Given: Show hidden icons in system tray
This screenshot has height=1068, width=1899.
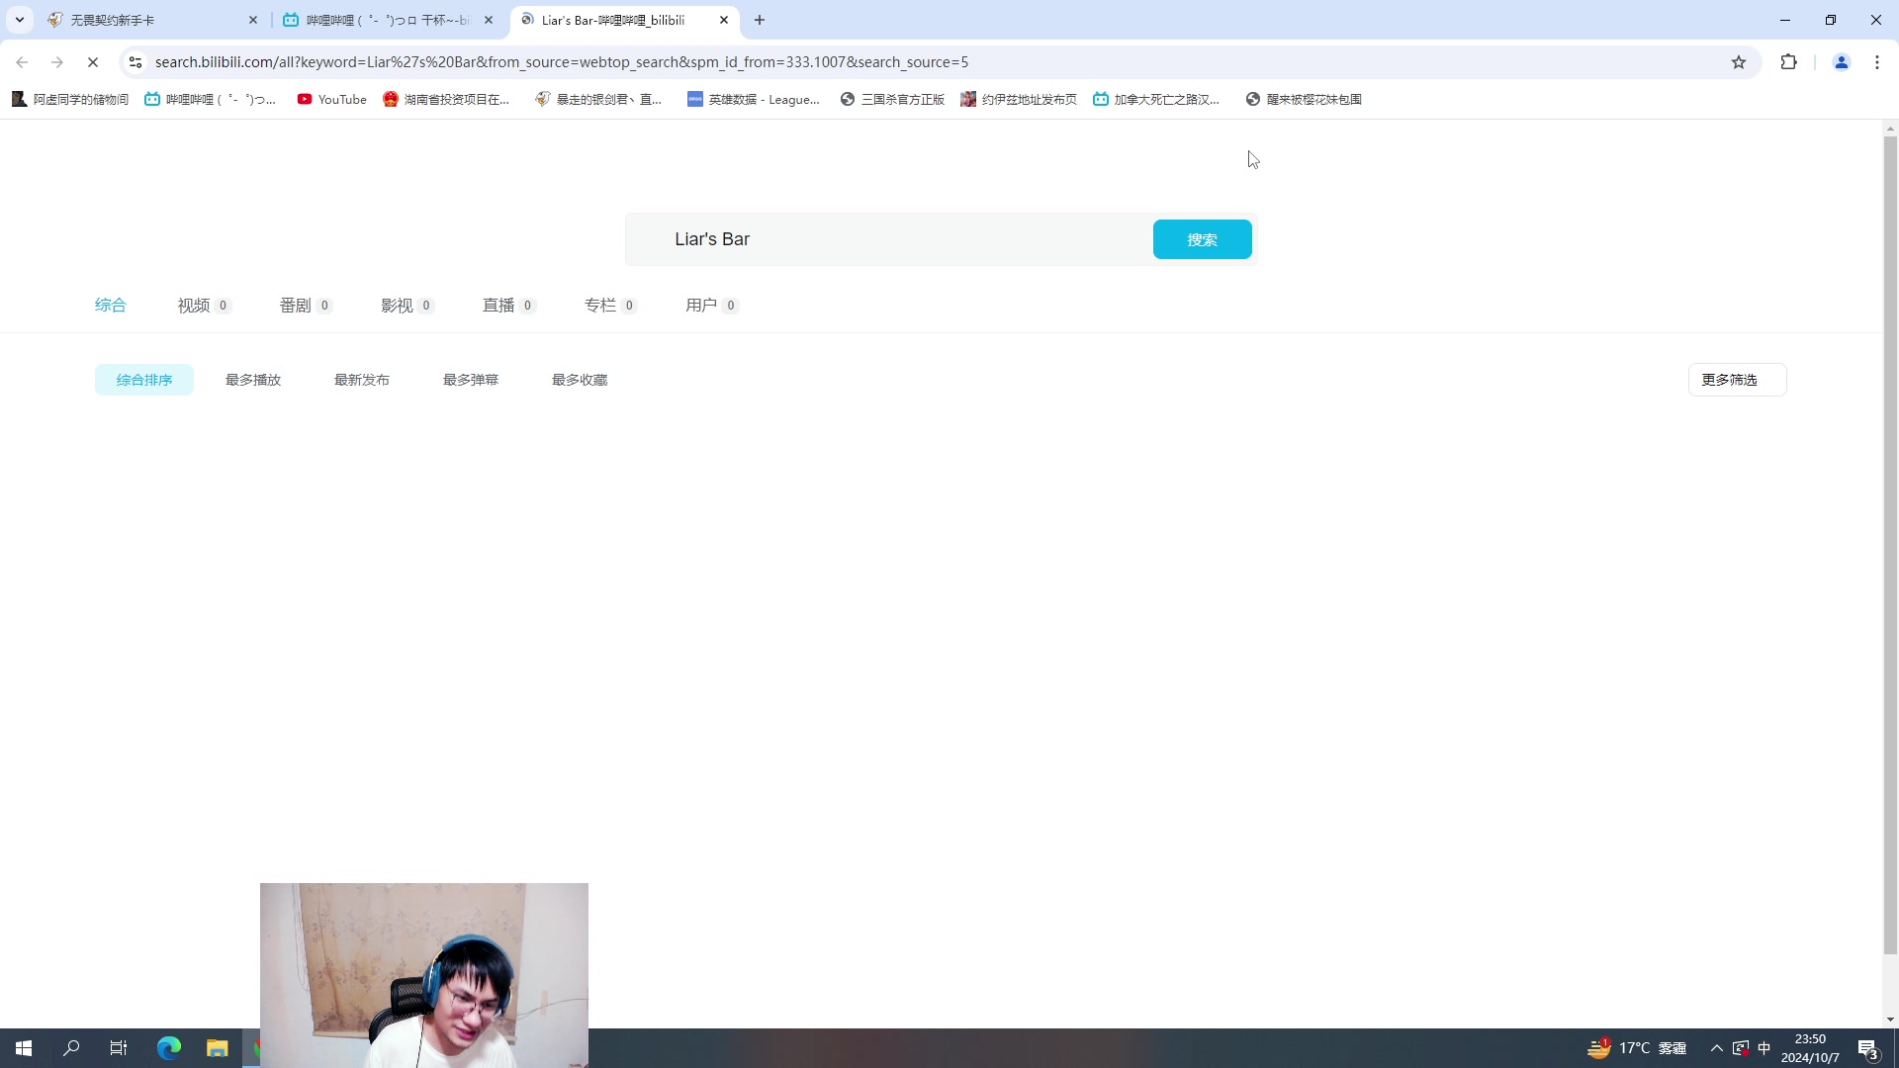Looking at the screenshot, I should [1717, 1048].
